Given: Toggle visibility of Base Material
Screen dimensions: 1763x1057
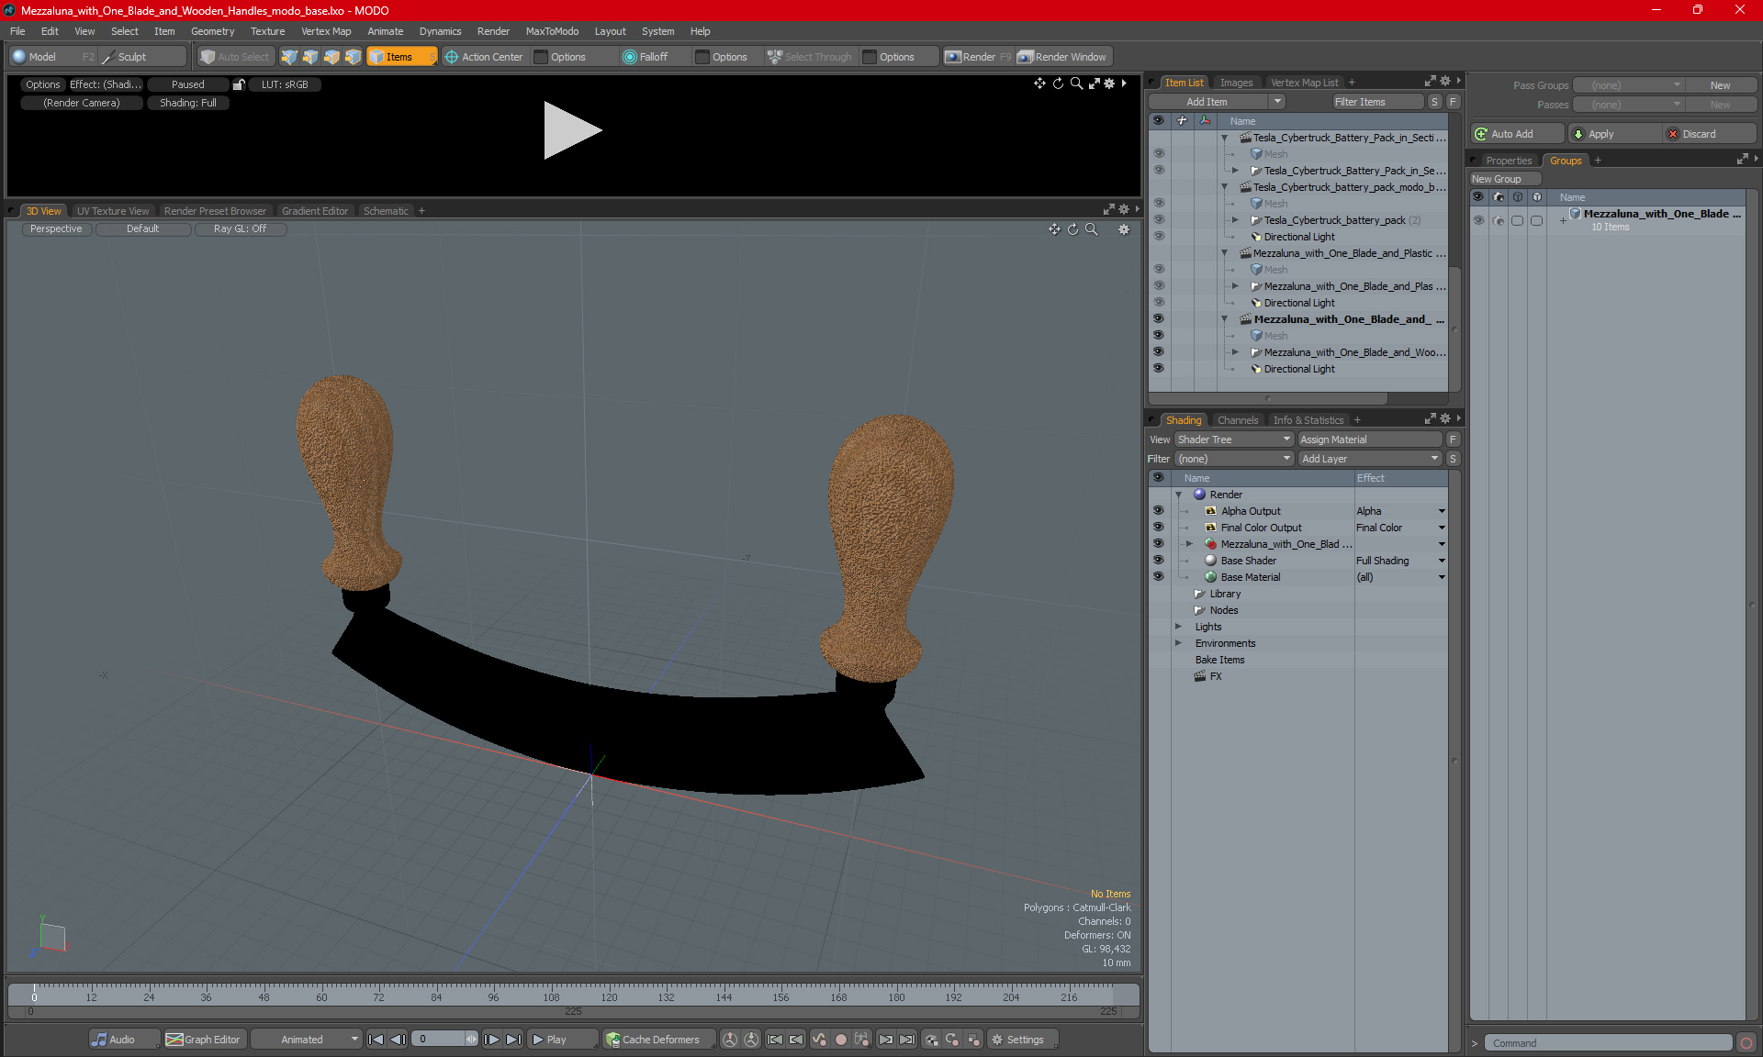Looking at the screenshot, I should click(1158, 577).
